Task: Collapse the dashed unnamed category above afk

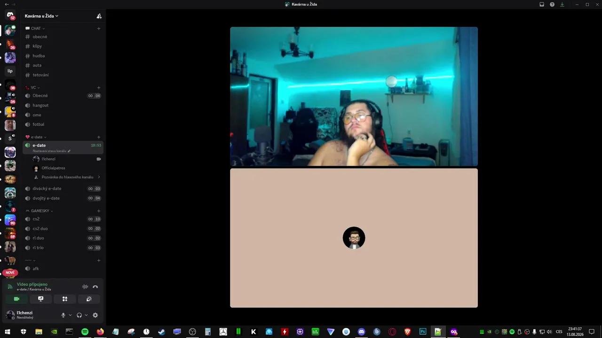Action: 30,261
